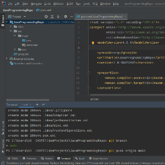Open the Dependencies tool window
Viewport: 165px width, 165px height.
[x=98, y=159]
